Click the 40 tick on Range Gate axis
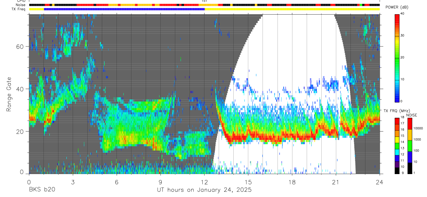Viewport: 427px width, 197px height. pos(20,89)
